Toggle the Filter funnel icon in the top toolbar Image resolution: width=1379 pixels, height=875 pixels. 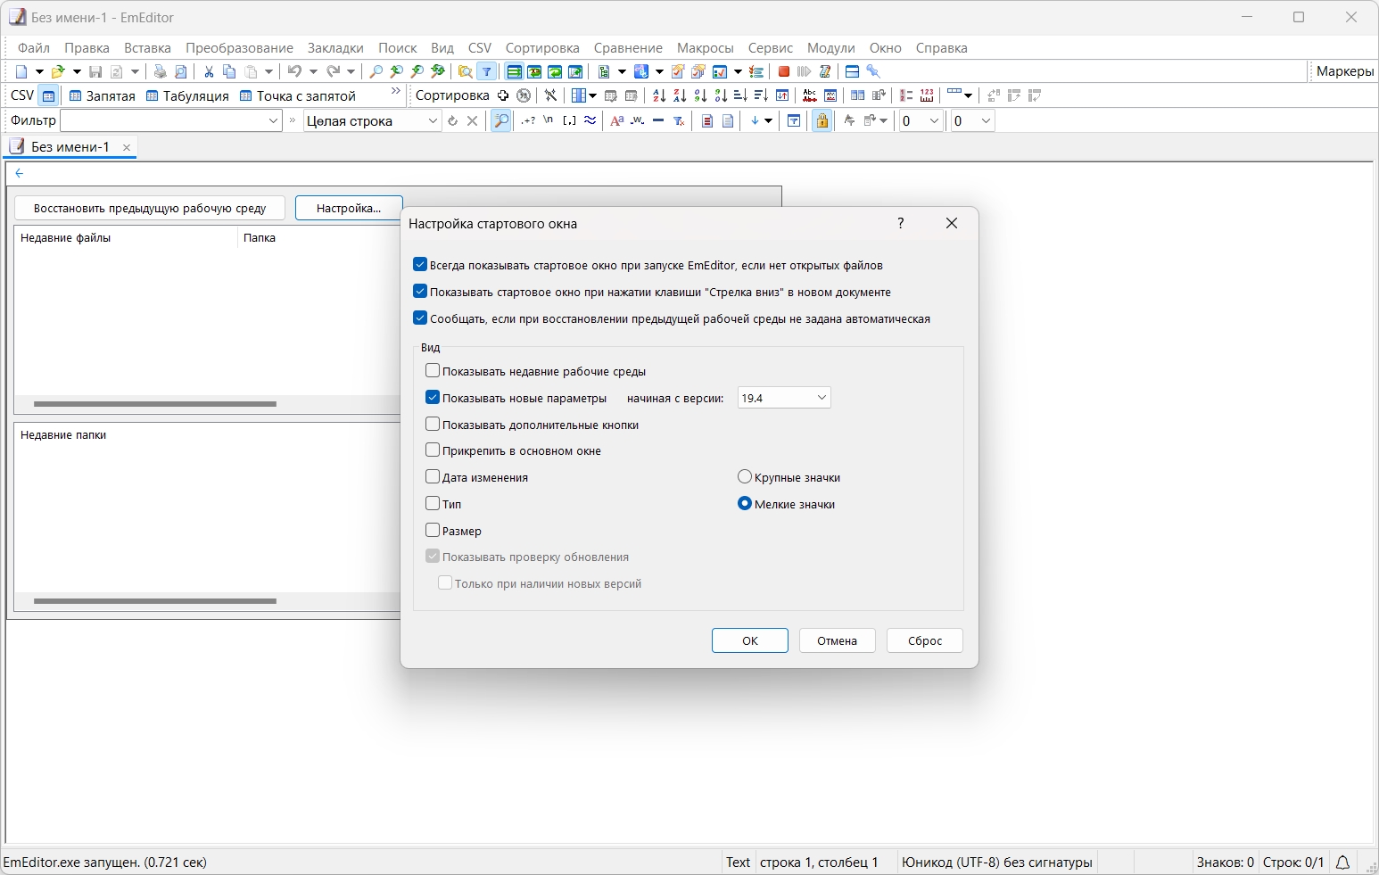tap(487, 71)
